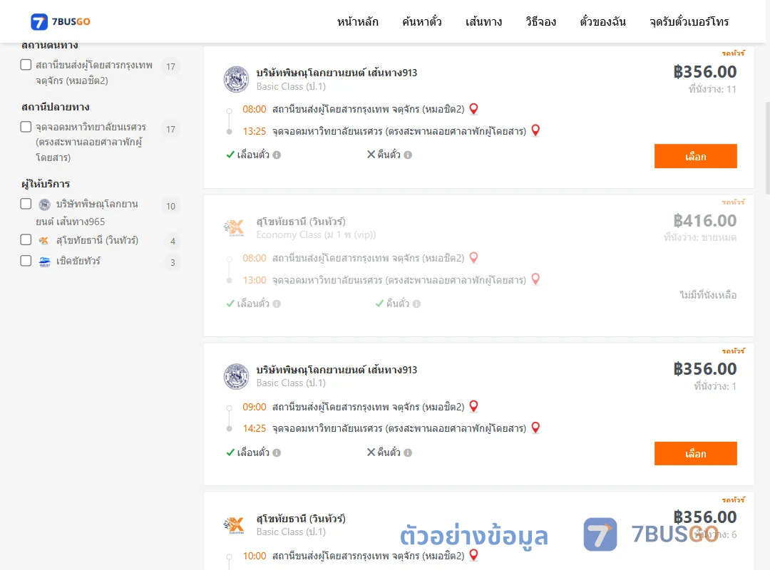Screen dimensions: 770x570
Task: Open the ค้นหาตั๋ว menu item
Action: pyautogui.click(x=422, y=21)
